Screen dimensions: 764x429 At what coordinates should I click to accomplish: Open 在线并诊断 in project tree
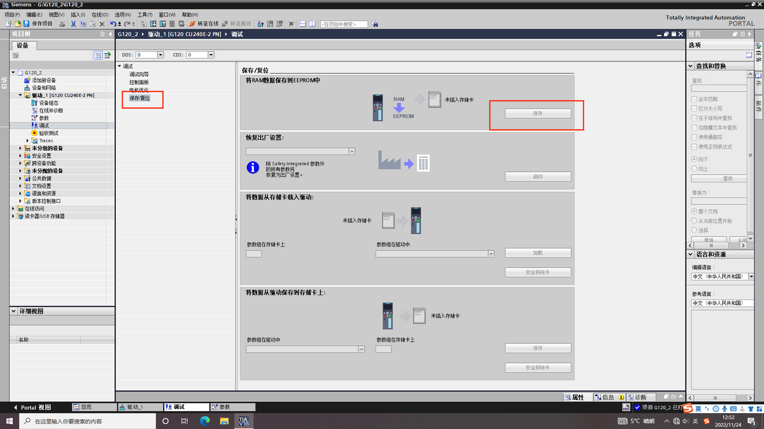(x=50, y=111)
